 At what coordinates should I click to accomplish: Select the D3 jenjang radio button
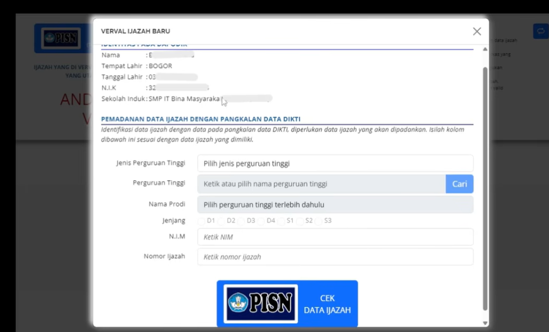(x=241, y=221)
